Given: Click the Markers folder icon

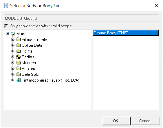Looking at the screenshot, I should [19, 63].
